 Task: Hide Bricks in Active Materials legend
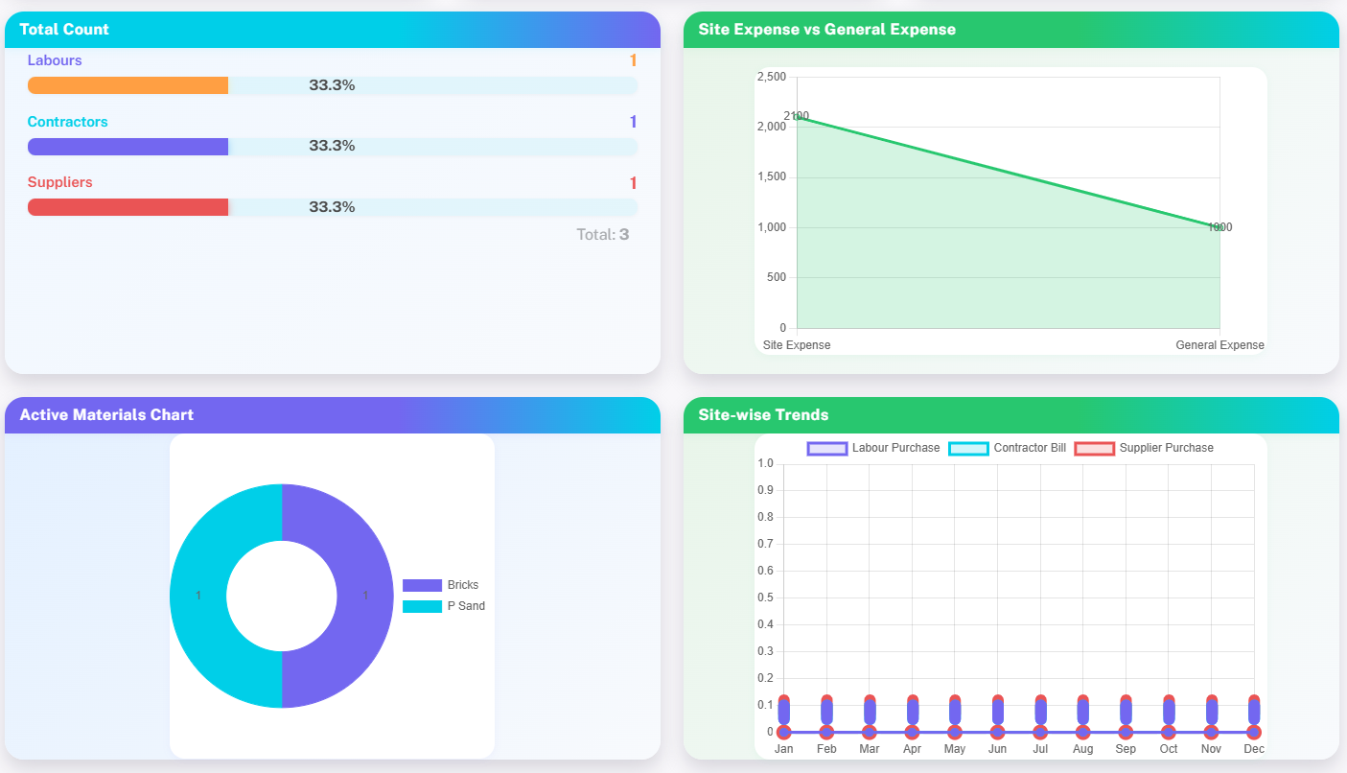pos(441,585)
